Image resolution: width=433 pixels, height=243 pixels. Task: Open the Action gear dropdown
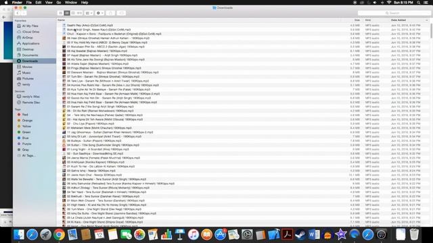coord(99,13)
